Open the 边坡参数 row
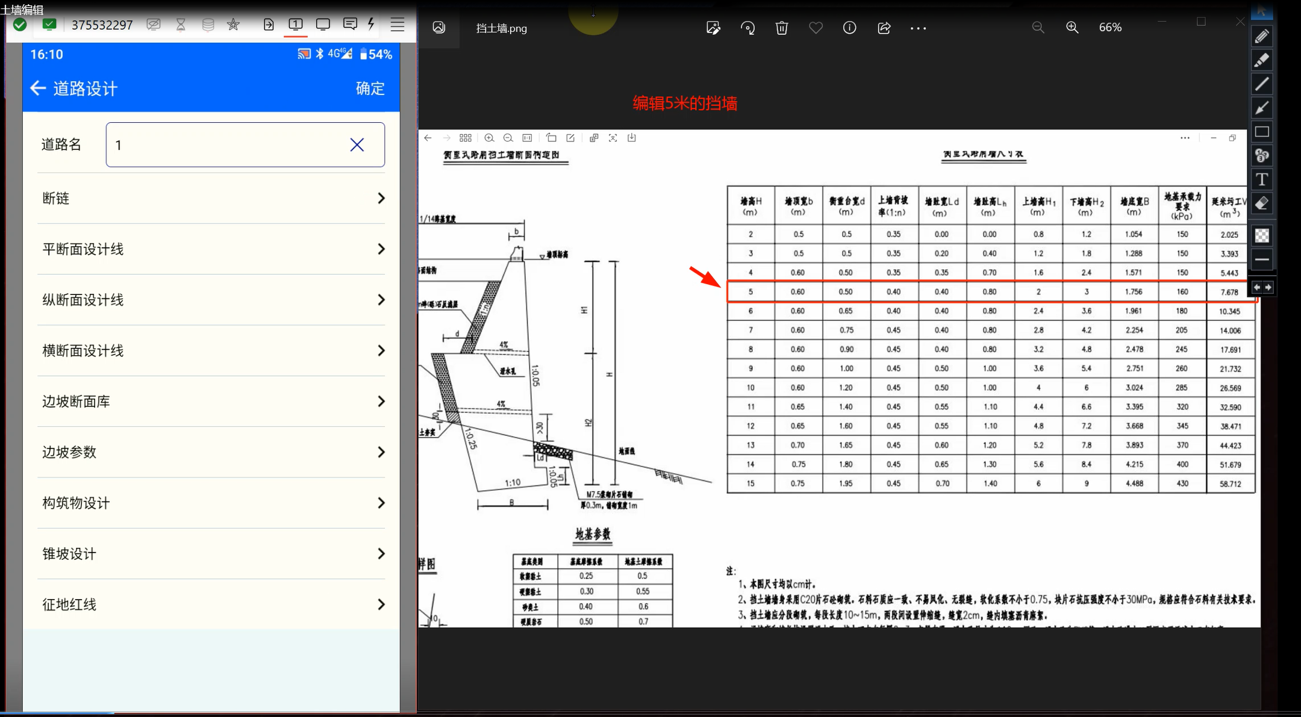Image resolution: width=1301 pixels, height=717 pixels. click(211, 452)
